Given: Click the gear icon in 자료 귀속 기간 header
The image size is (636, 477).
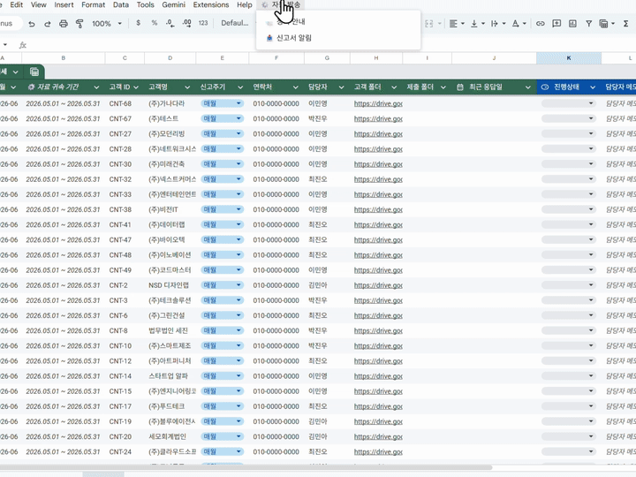Looking at the screenshot, I should click(31, 87).
